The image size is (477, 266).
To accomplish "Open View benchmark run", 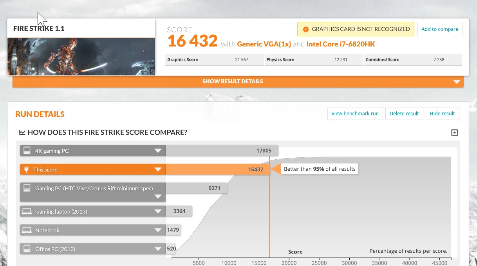I will [x=355, y=114].
